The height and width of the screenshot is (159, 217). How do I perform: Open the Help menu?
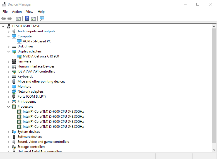(x=41, y=12)
